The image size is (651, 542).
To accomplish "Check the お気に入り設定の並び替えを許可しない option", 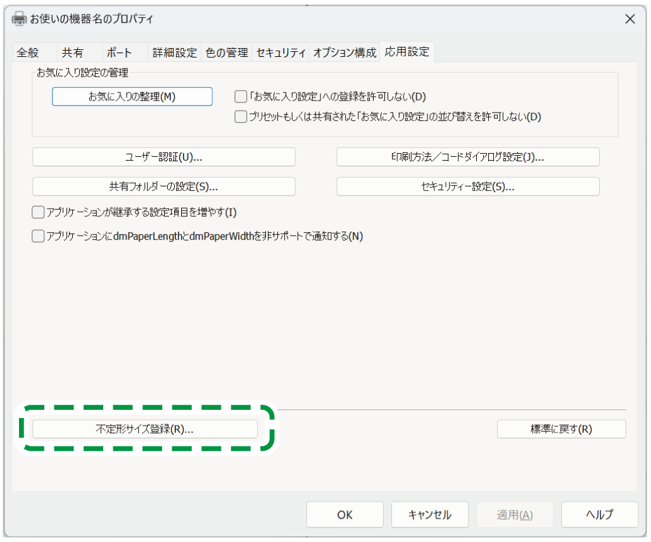I will pos(241,117).
